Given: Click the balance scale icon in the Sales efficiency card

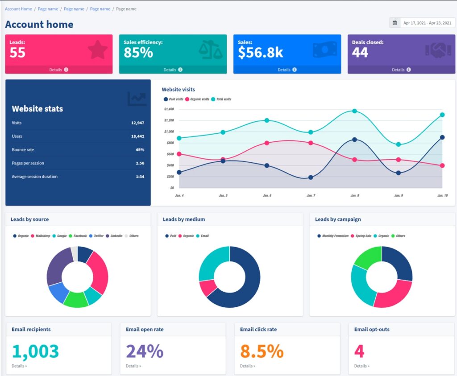Looking at the screenshot, I should click(x=211, y=50).
